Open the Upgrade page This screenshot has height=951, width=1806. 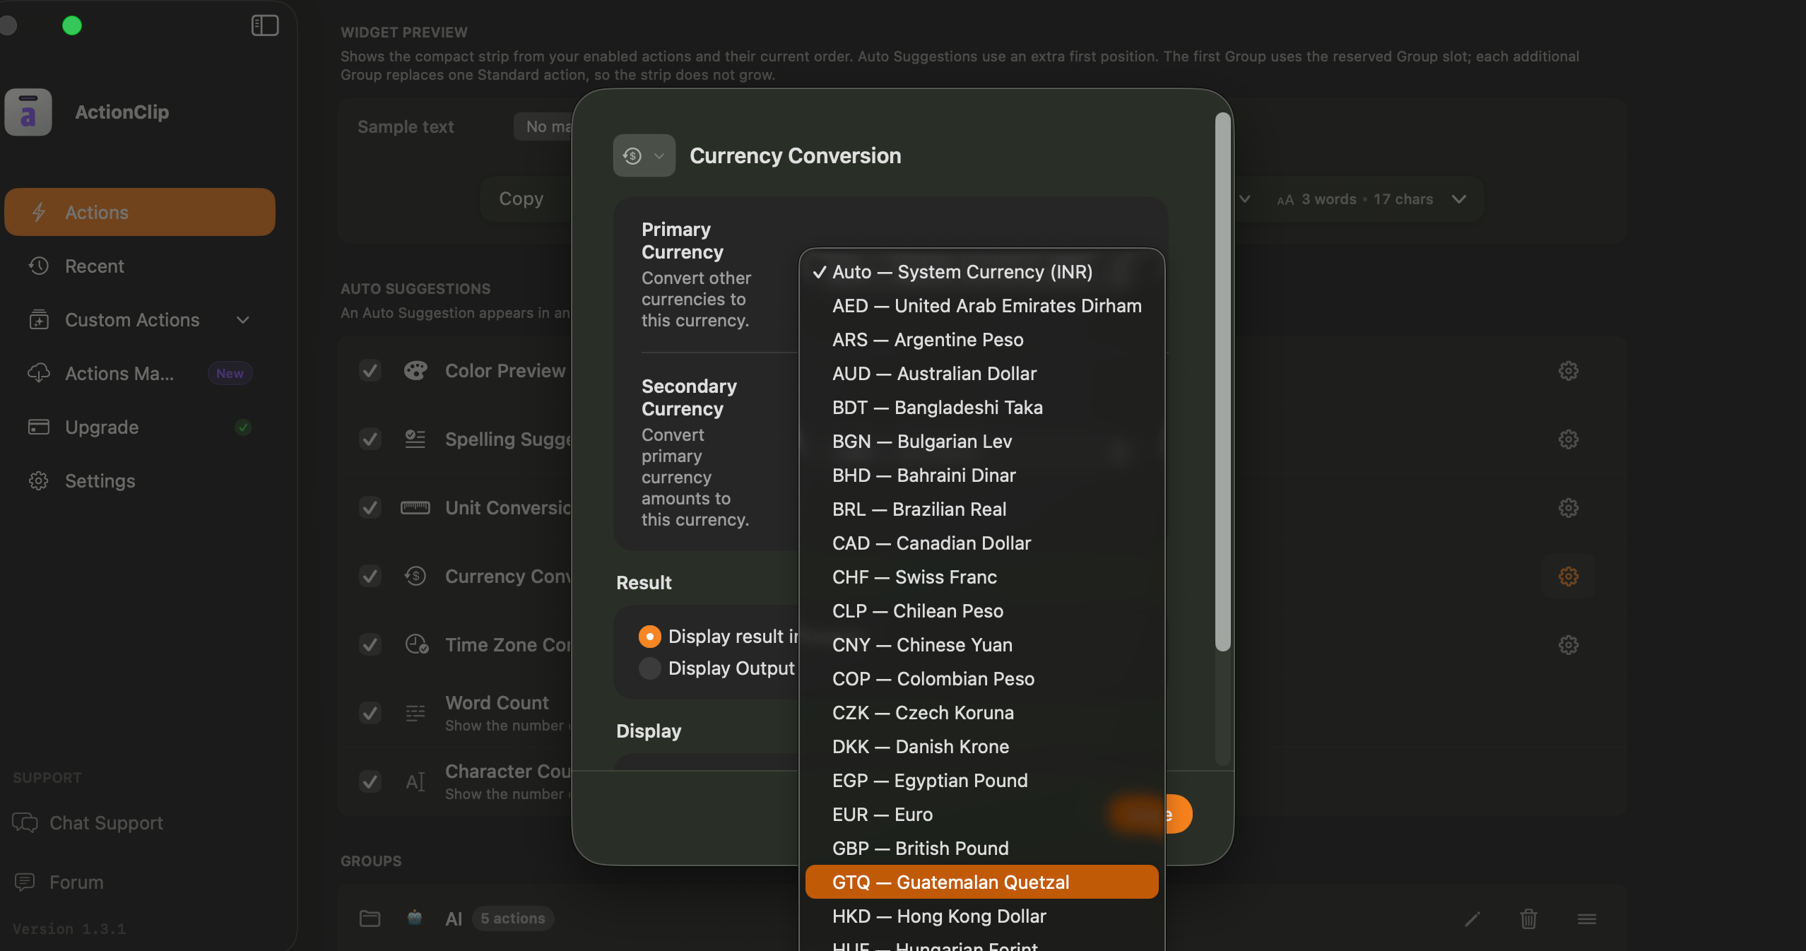140,427
